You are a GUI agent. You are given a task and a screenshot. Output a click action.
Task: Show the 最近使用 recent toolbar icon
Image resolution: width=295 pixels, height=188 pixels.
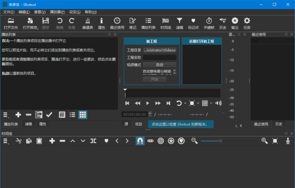(x=117, y=23)
